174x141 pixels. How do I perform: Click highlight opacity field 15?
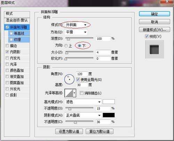tap(103, 108)
